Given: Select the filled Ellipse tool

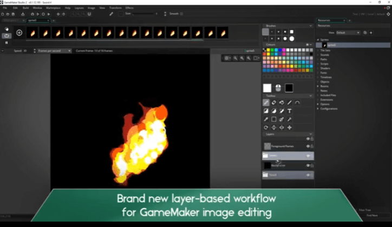Looking at the screenshot, I should coord(274,111).
